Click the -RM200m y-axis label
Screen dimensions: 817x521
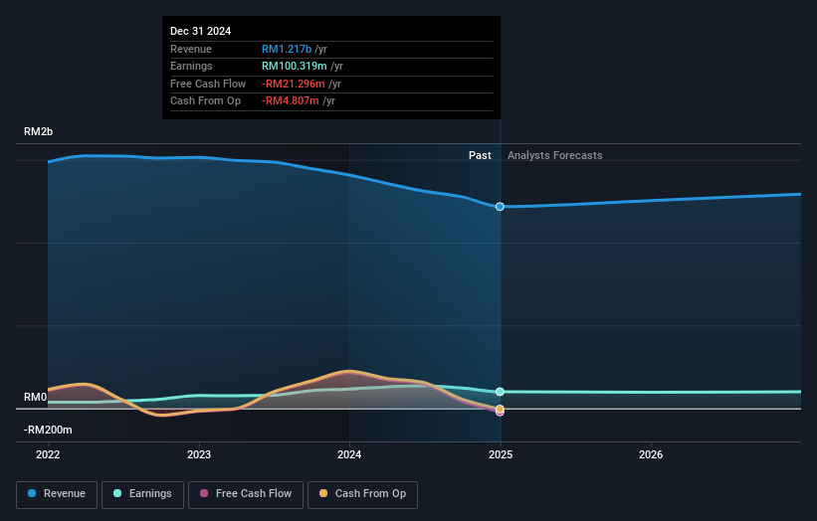point(48,430)
